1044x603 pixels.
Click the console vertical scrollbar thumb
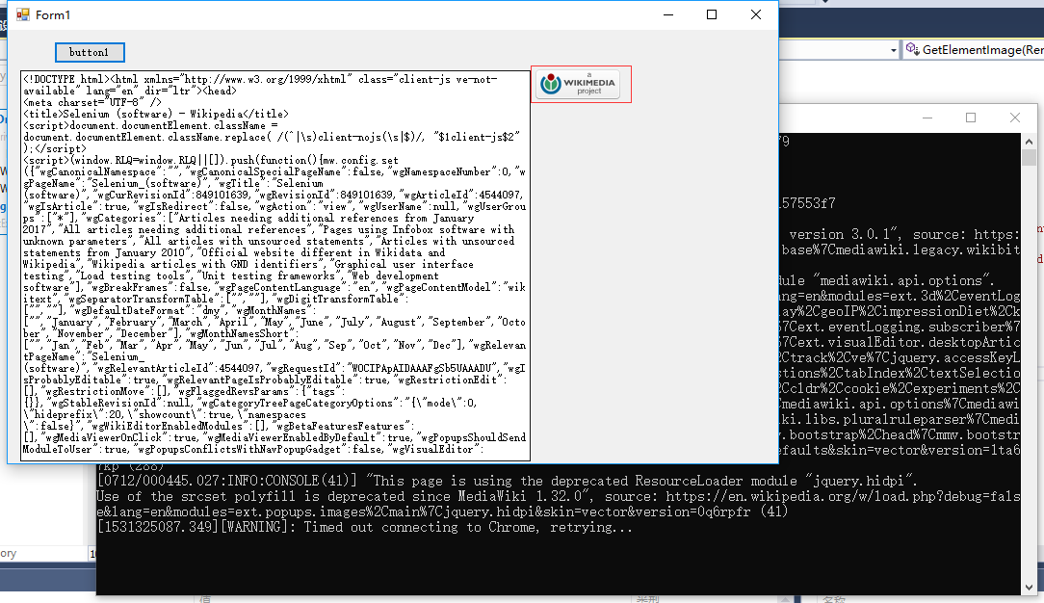coord(1029,160)
